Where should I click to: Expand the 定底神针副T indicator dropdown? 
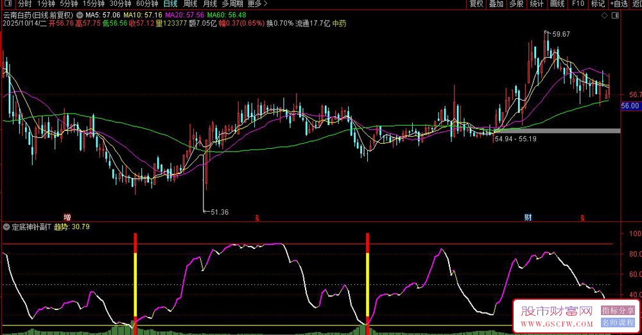click(x=6, y=227)
